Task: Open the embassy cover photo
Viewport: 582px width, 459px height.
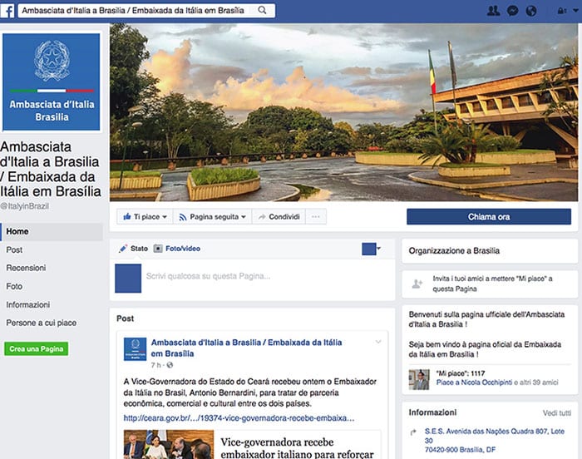Action: [343, 112]
